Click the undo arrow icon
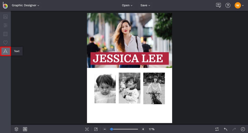The width and height of the screenshot is (248, 133). point(226,129)
